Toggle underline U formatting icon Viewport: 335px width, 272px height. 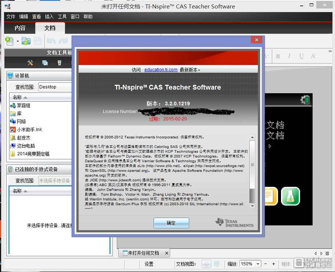pyautogui.click(x=302, y=56)
